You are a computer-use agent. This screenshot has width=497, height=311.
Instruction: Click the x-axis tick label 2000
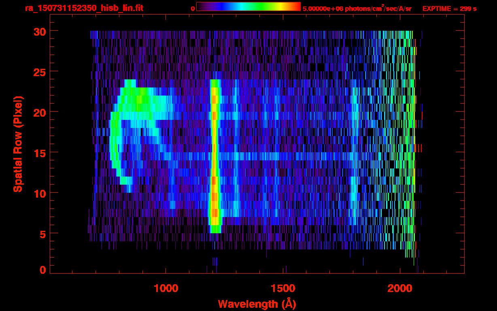400,288
